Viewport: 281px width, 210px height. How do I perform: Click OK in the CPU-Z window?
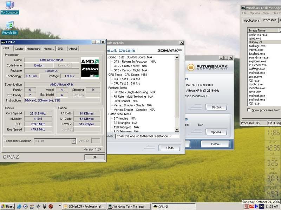tap(94, 157)
